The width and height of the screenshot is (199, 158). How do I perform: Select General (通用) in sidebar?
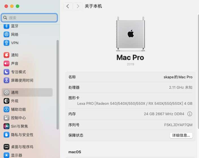coord(27,92)
